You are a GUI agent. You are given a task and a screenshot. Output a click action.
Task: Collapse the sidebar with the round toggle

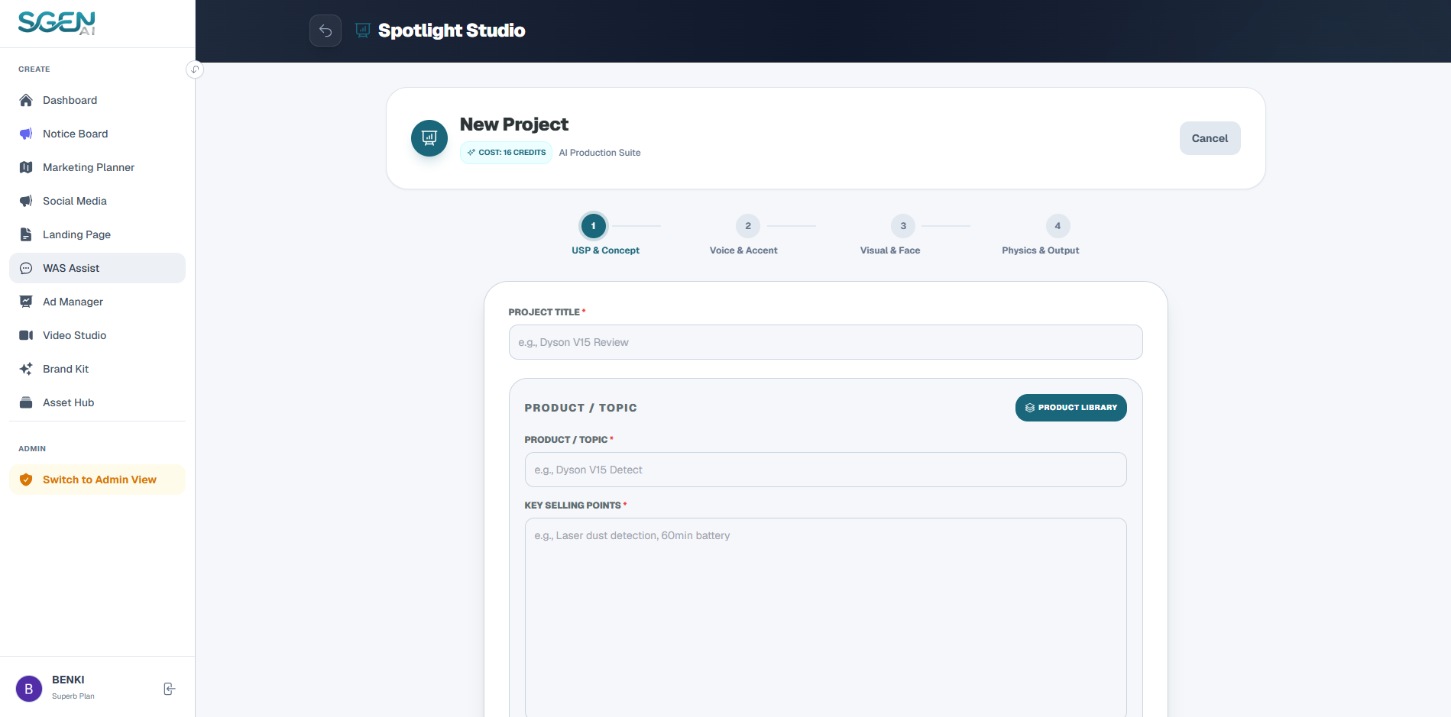195,69
